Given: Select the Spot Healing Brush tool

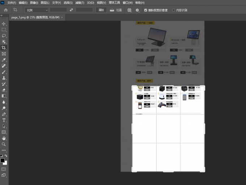Looking at the screenshot, I should (4, 66).
